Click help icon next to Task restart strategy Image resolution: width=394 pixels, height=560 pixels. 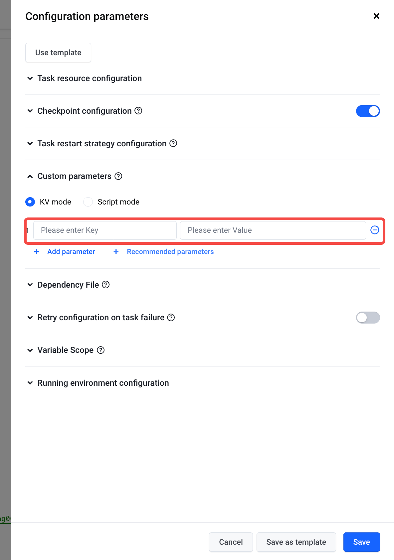pyautogui.click(x=173, y=143)
